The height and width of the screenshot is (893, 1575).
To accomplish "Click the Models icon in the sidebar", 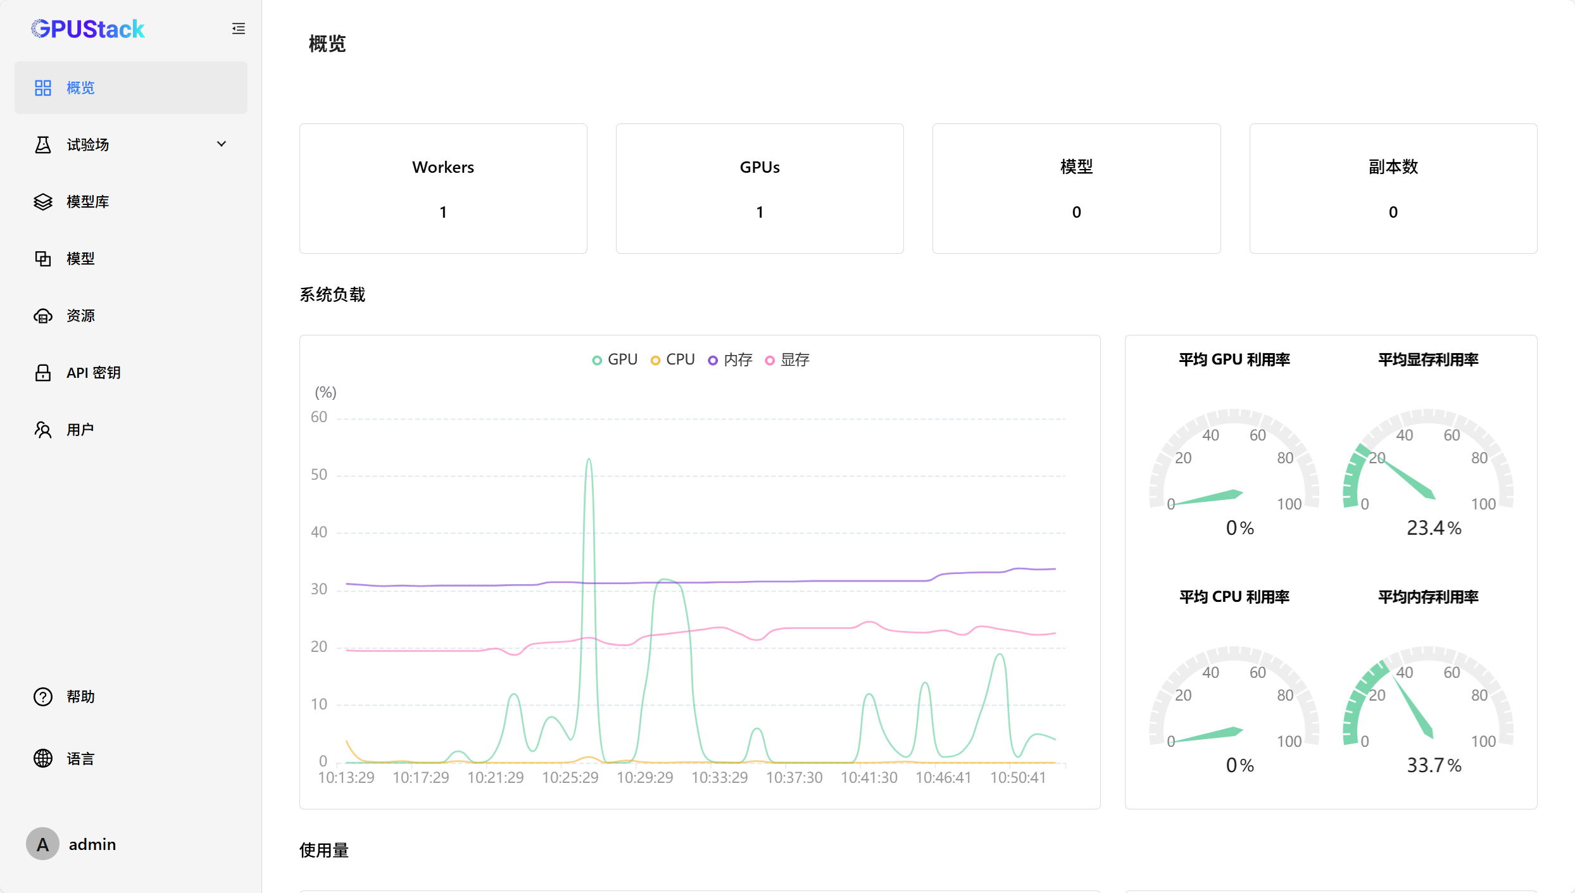I will pyautogui.click(x=42, y=259).
